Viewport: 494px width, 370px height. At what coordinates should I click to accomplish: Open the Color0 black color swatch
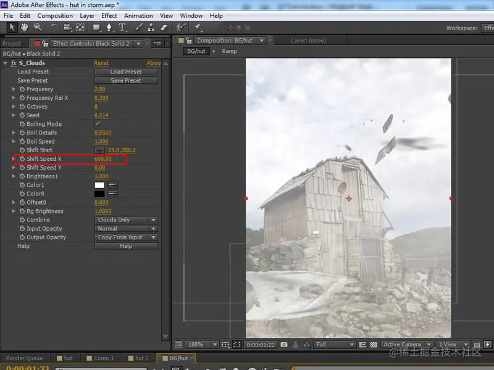[x=99, y=194]
